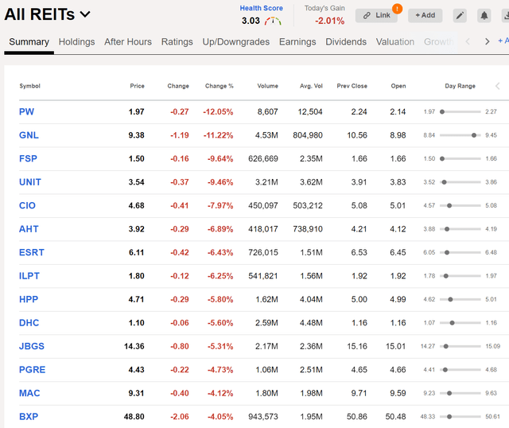Open the HPP ticker link

pyautogui.click(x=29, y=299)
